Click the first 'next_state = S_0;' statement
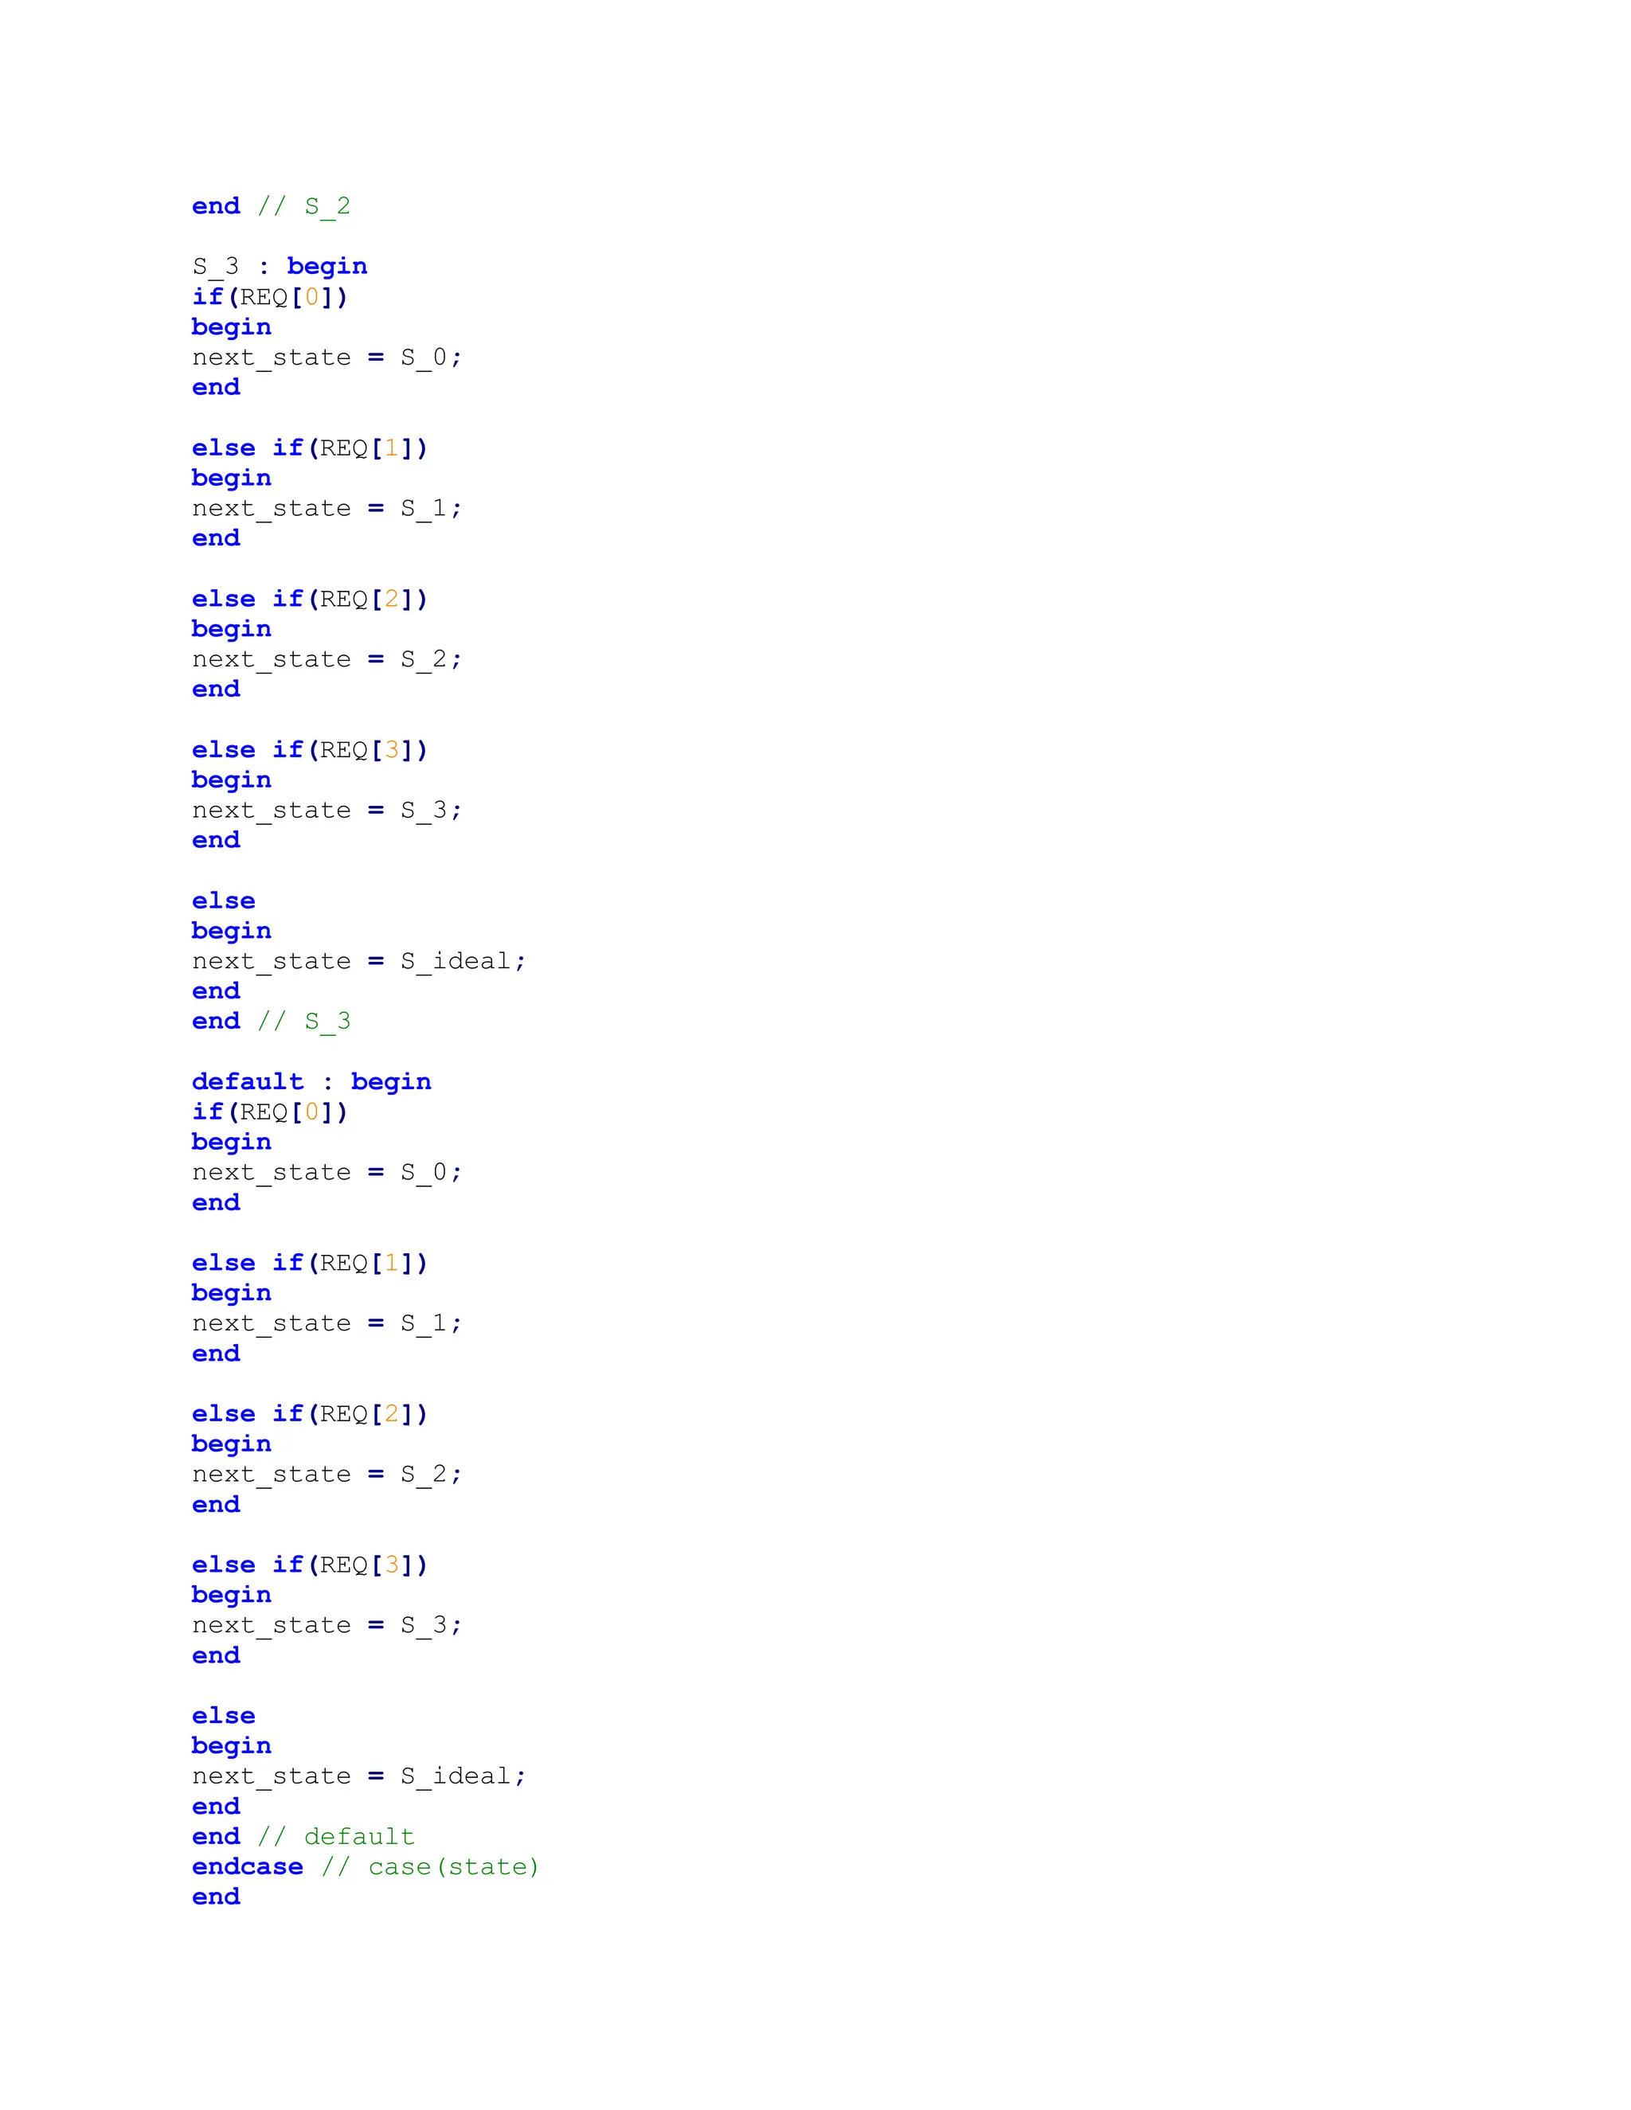This screenshot has width=1631, height=2110. click(x=327, y=358)
